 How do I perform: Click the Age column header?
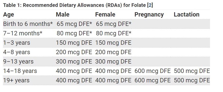[x=8, y=14]
